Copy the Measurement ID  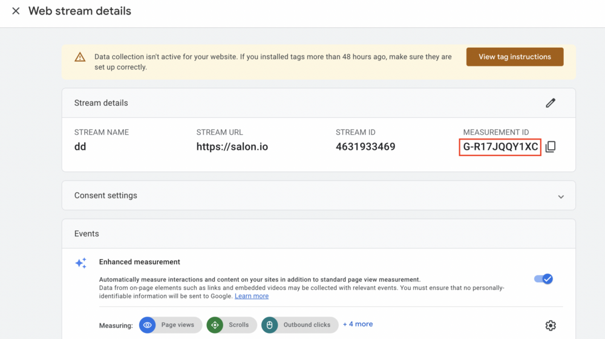tap(550, 147)
